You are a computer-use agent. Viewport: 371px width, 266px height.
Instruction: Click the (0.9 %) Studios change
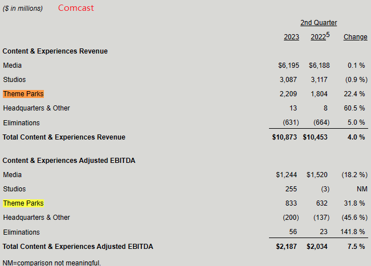pyautogui.click(x=356, y=79)
